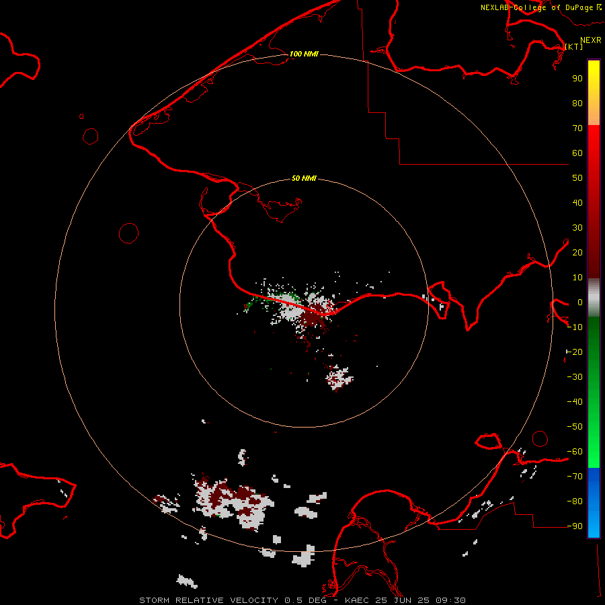The height and width of the screenshot is (605, 605).
Task: Click the 80 value on the velocity scale
Action: (577, 103)
